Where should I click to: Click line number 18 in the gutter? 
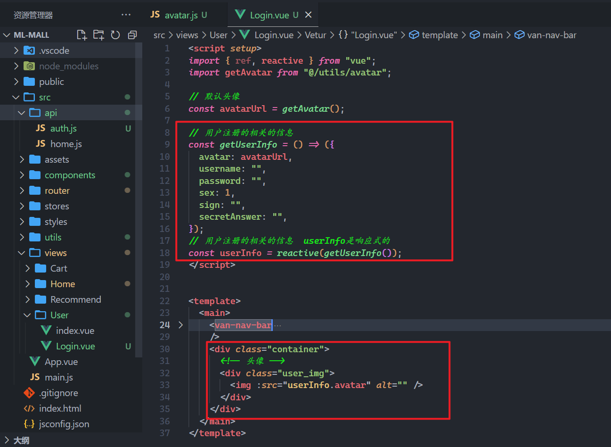[164, 253]
